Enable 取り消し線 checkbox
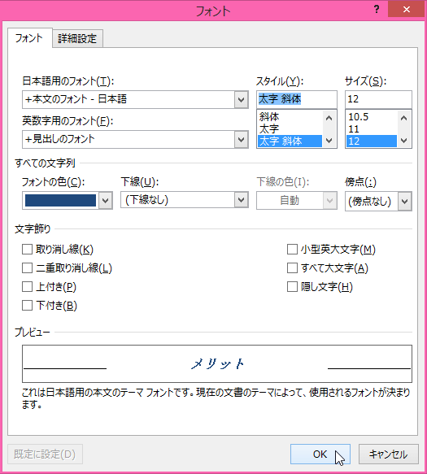The image size is (427, 474). tap(27, 250)
